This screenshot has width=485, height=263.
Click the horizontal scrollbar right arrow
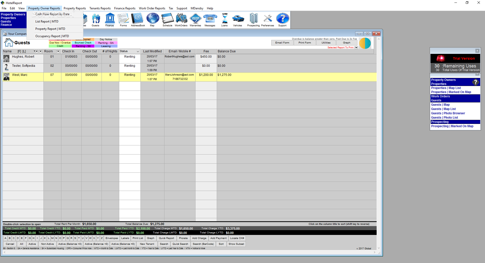pos(375,252)
